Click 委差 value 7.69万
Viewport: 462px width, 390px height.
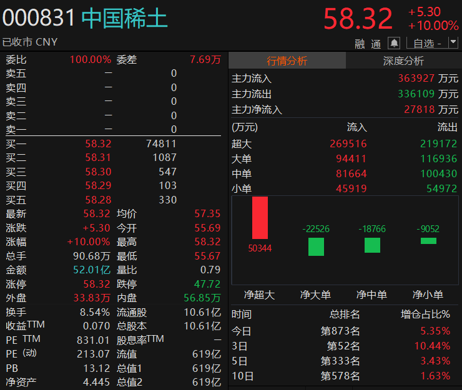pos(205,59)
